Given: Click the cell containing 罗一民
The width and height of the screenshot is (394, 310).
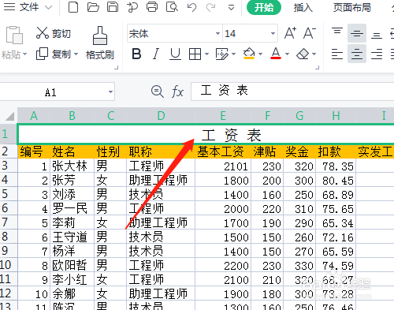Looking at the screenshot, I should 72,208.
